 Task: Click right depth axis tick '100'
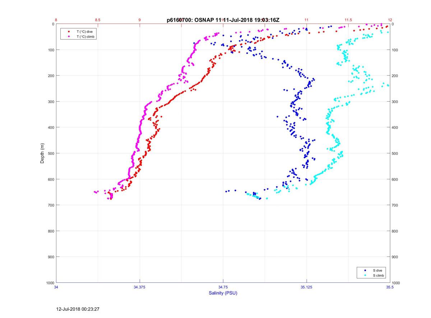395,50
